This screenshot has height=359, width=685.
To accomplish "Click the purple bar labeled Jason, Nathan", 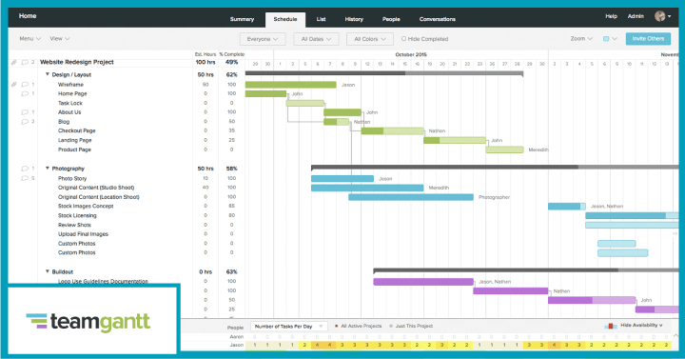I will (423, 282).
